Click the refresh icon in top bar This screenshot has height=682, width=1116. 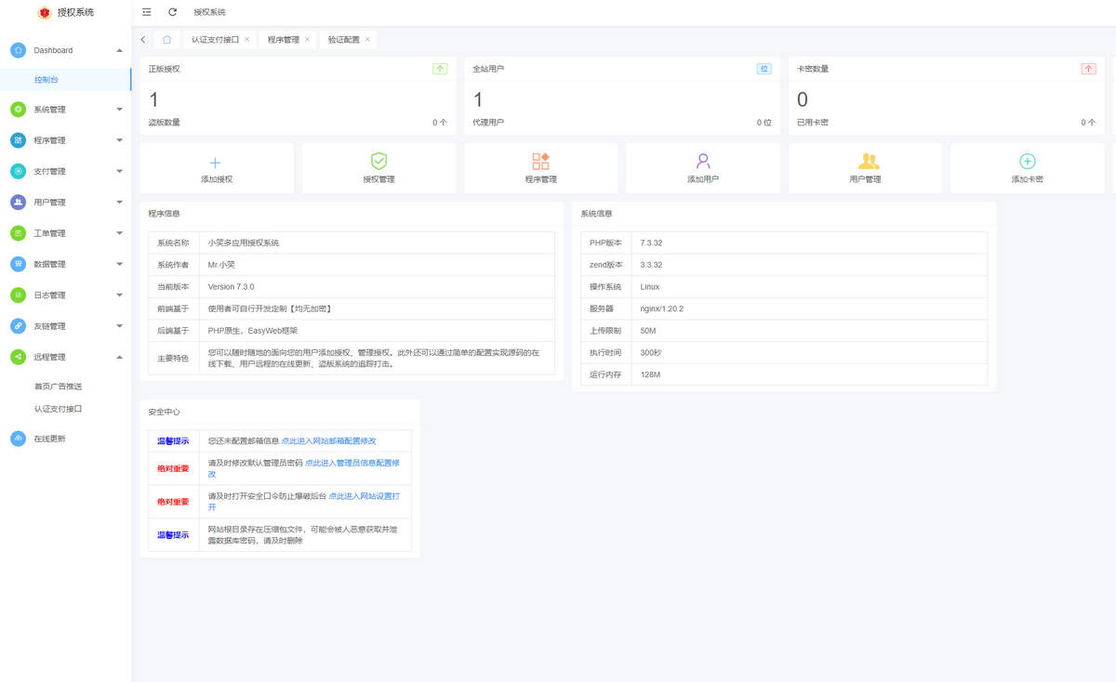tap(172, 12)
